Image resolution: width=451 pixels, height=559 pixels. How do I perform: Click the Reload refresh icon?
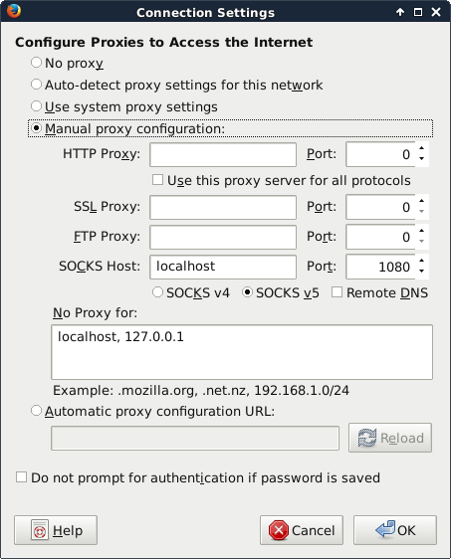pyautogui.click(x=367, y=438)
